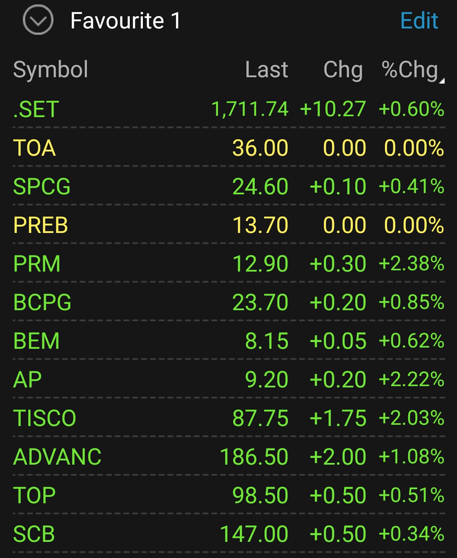Tap TISCO last price 87.75

(260, 418)
